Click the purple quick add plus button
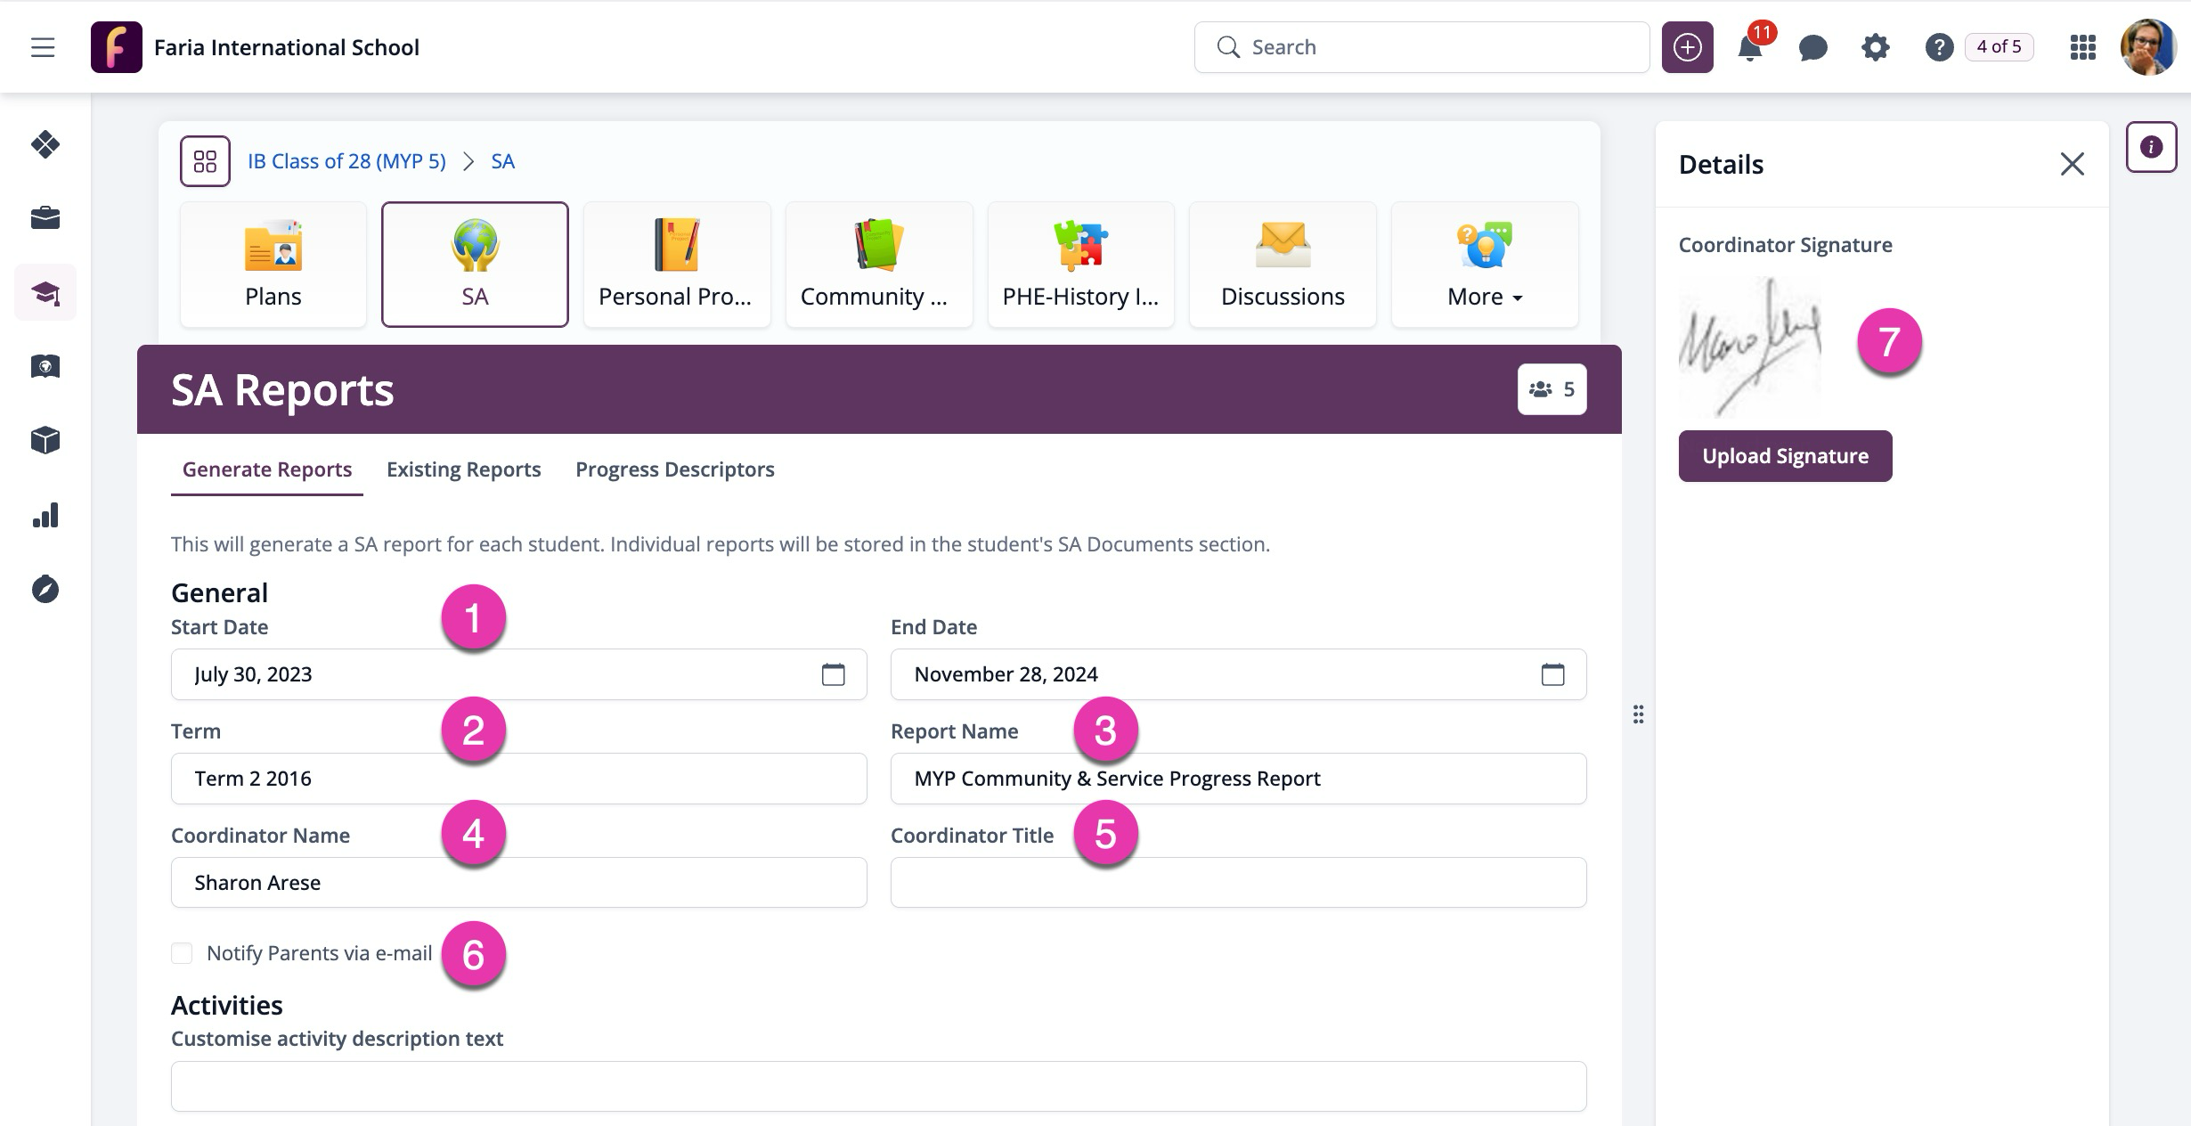 (x=1687, y=47)
